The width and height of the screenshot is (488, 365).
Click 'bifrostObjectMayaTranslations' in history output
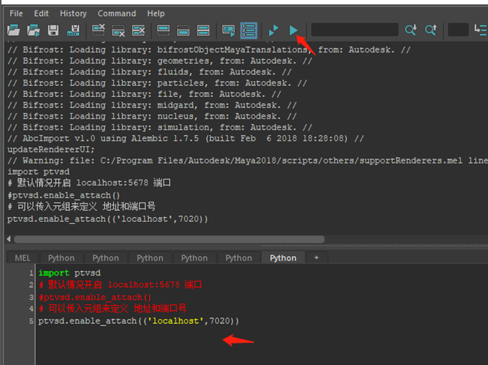[232, 50]
